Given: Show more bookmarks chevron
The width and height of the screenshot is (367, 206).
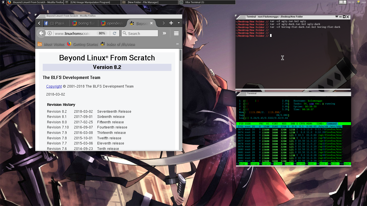Looking at the screenshot, I should click(177, 44).
